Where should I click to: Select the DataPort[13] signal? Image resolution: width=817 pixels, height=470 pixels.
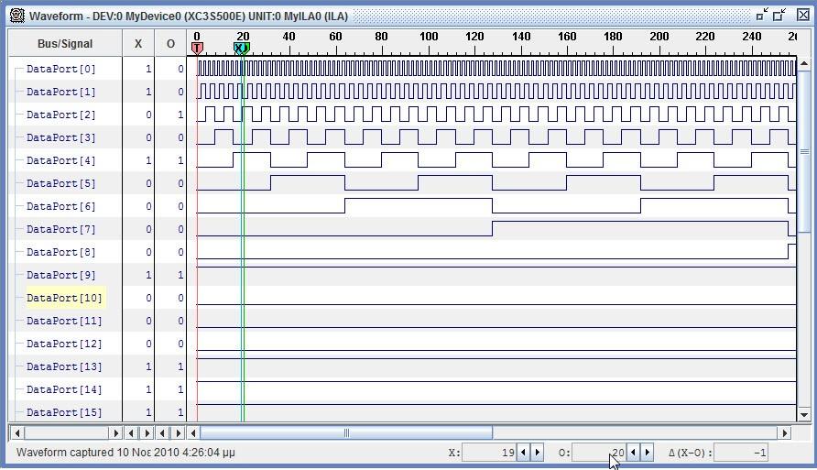pyautogui.click(x=64, y=366)
